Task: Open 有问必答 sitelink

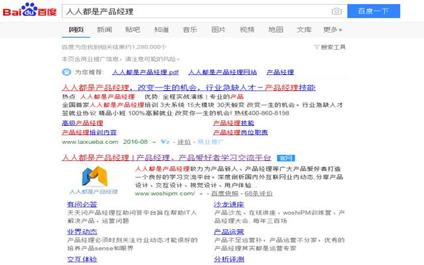Action: [x=82, y=205]
